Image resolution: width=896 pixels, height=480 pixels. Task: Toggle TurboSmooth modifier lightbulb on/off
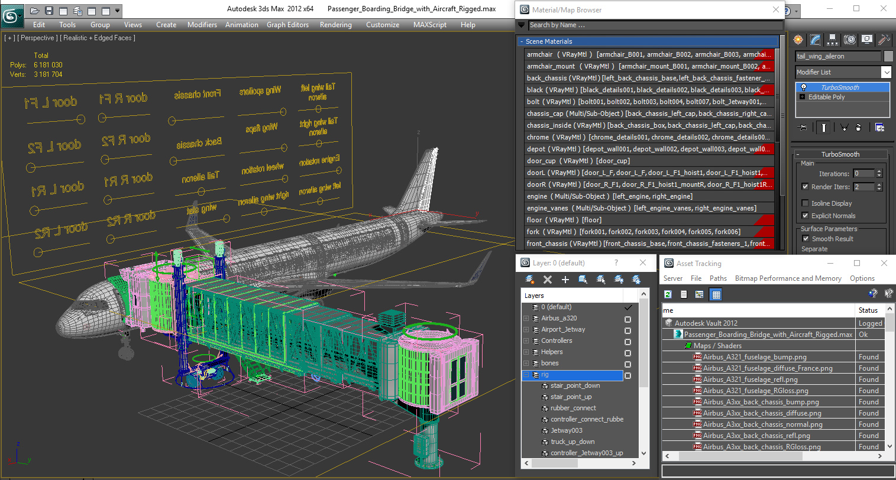[x=803, y=87]
